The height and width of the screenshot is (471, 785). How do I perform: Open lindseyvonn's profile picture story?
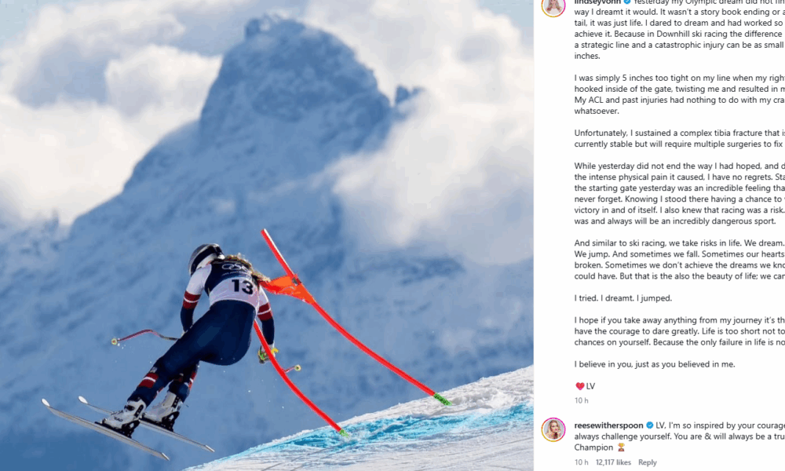click(553, 6)
